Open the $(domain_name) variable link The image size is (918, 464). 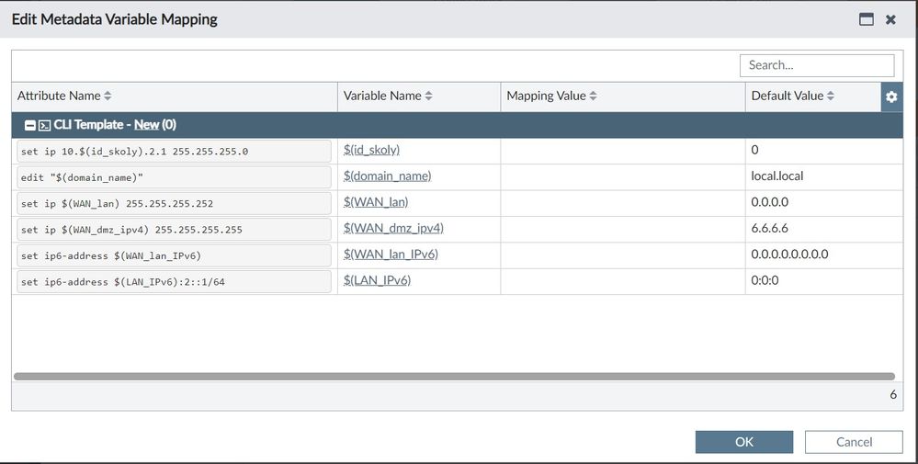click(x=387, y=175)
